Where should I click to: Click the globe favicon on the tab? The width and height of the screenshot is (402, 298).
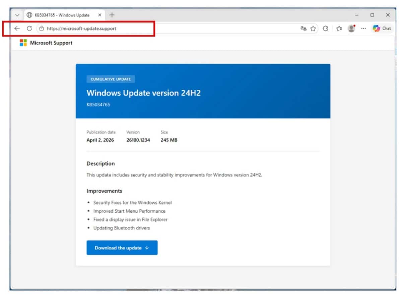point(29,15)
